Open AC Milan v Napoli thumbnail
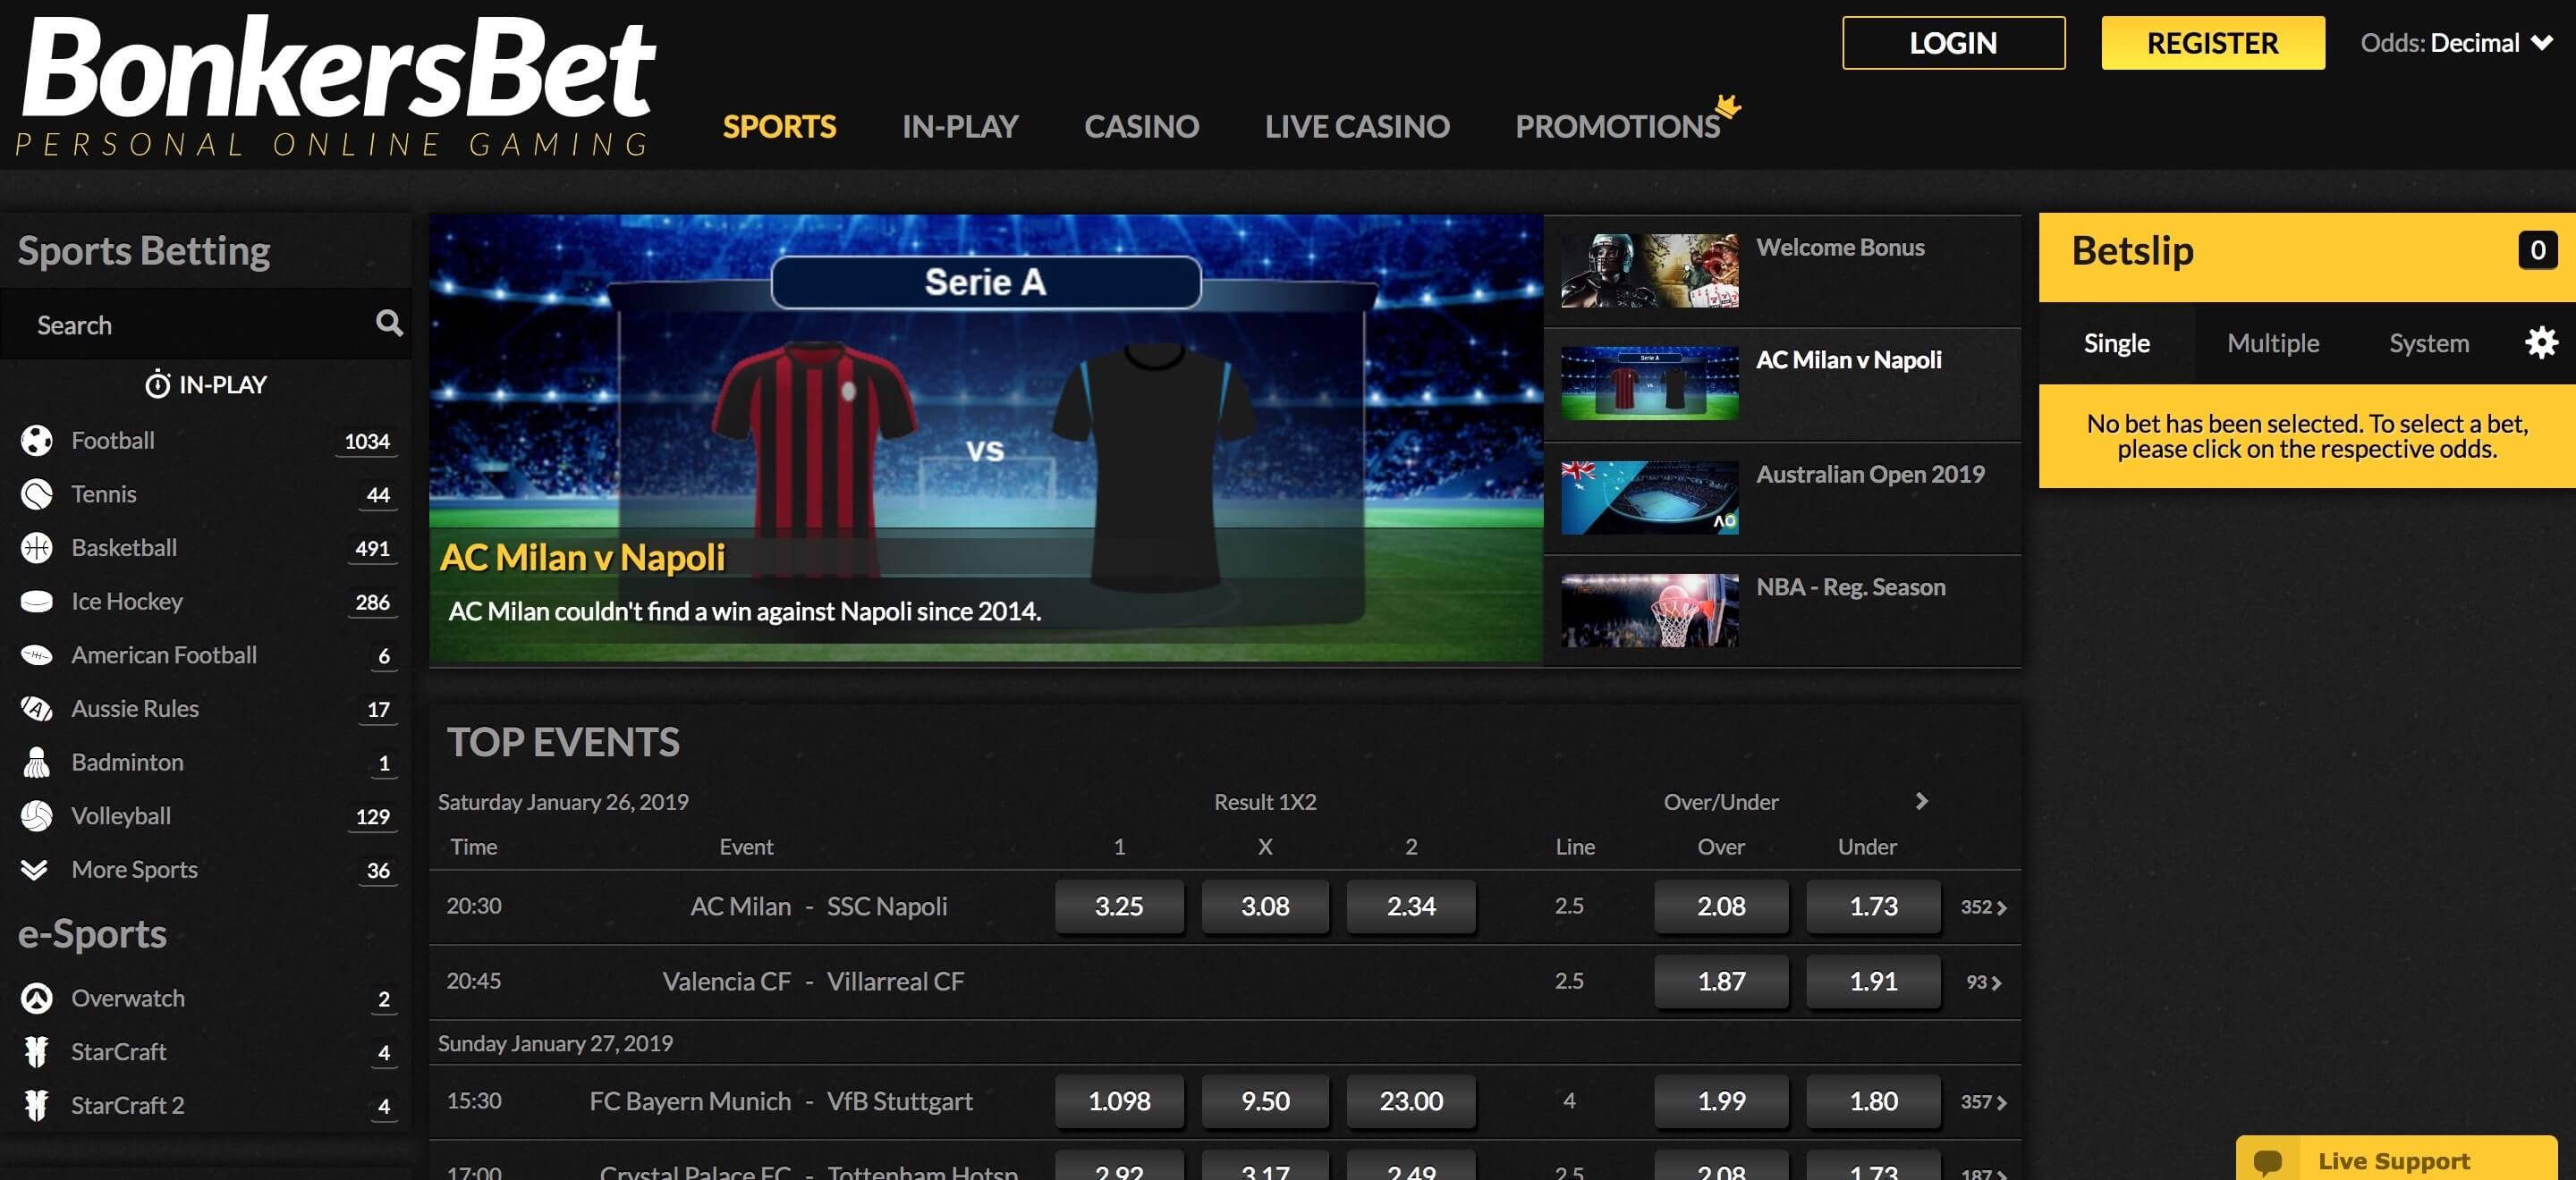Image resolution: width=2576 pixels, height=1180 pixels. (1649, 383)
